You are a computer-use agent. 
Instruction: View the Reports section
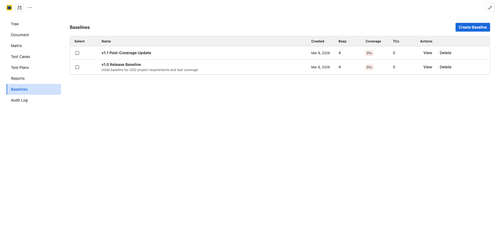[x=18, y=78]
